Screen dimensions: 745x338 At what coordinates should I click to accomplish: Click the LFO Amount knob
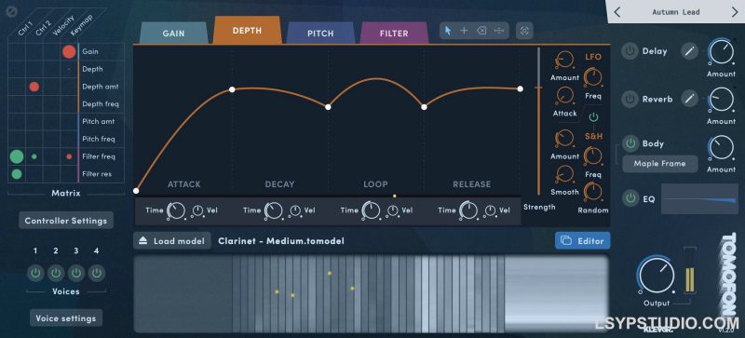tap(564, 60)
